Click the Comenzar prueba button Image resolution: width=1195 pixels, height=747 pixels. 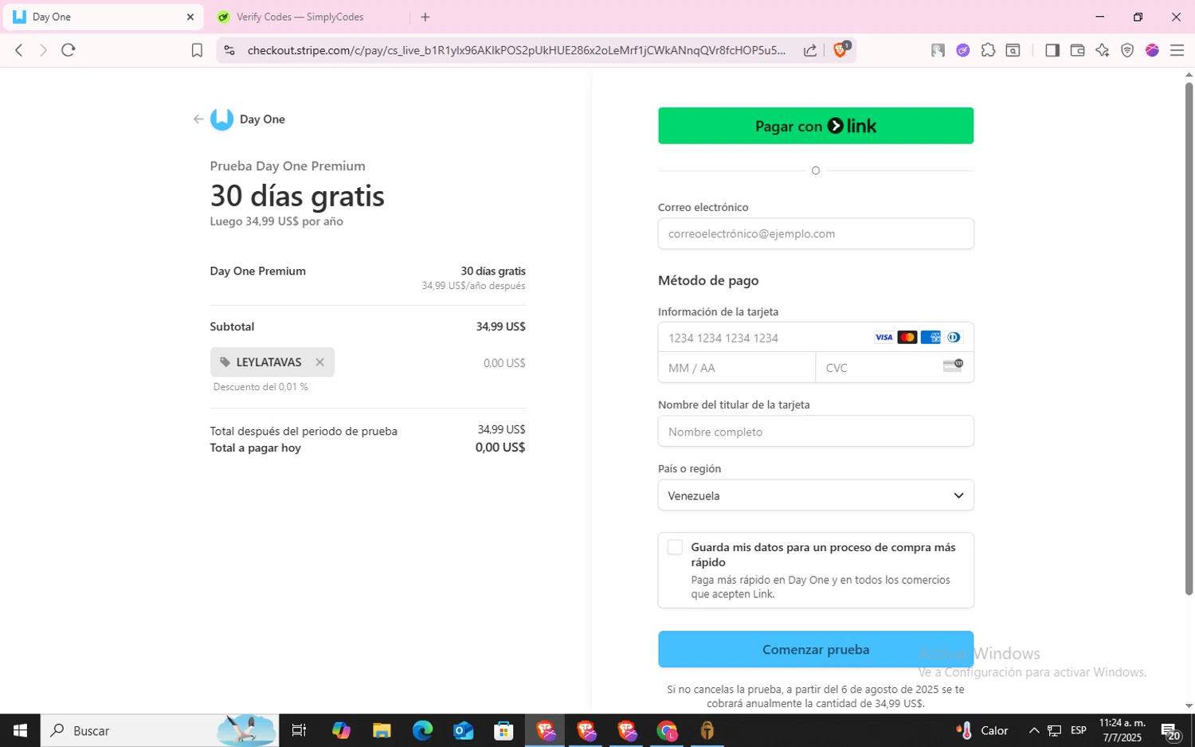pyautogui.click(x=816, y=649)
